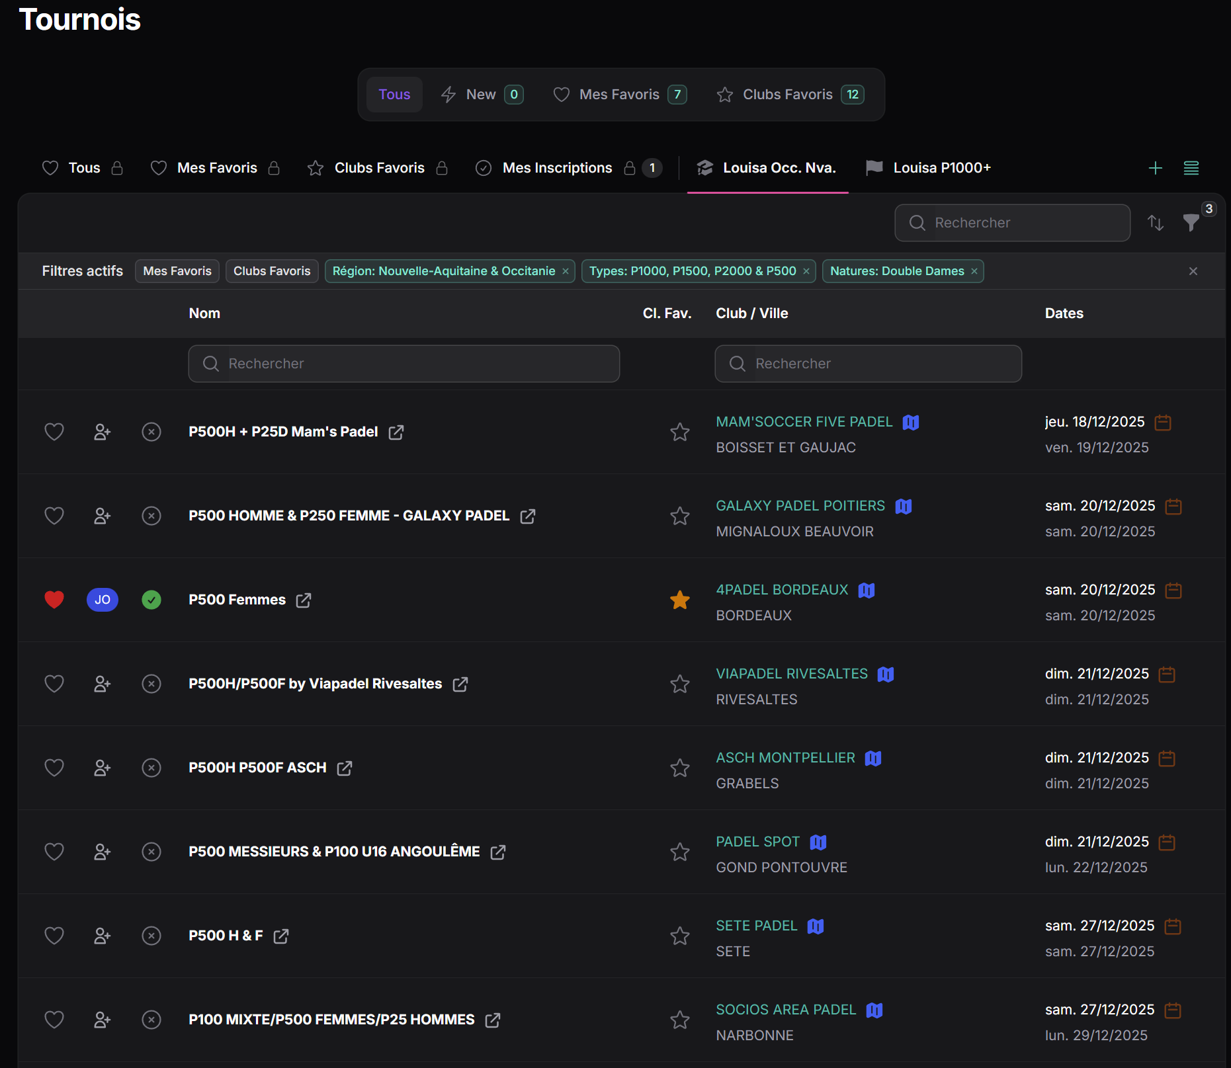Remove the Région Nouvelle-Aquitaine & Occitanie filter
Screen dimensions: 1231x1068
[x=566, y=271]
